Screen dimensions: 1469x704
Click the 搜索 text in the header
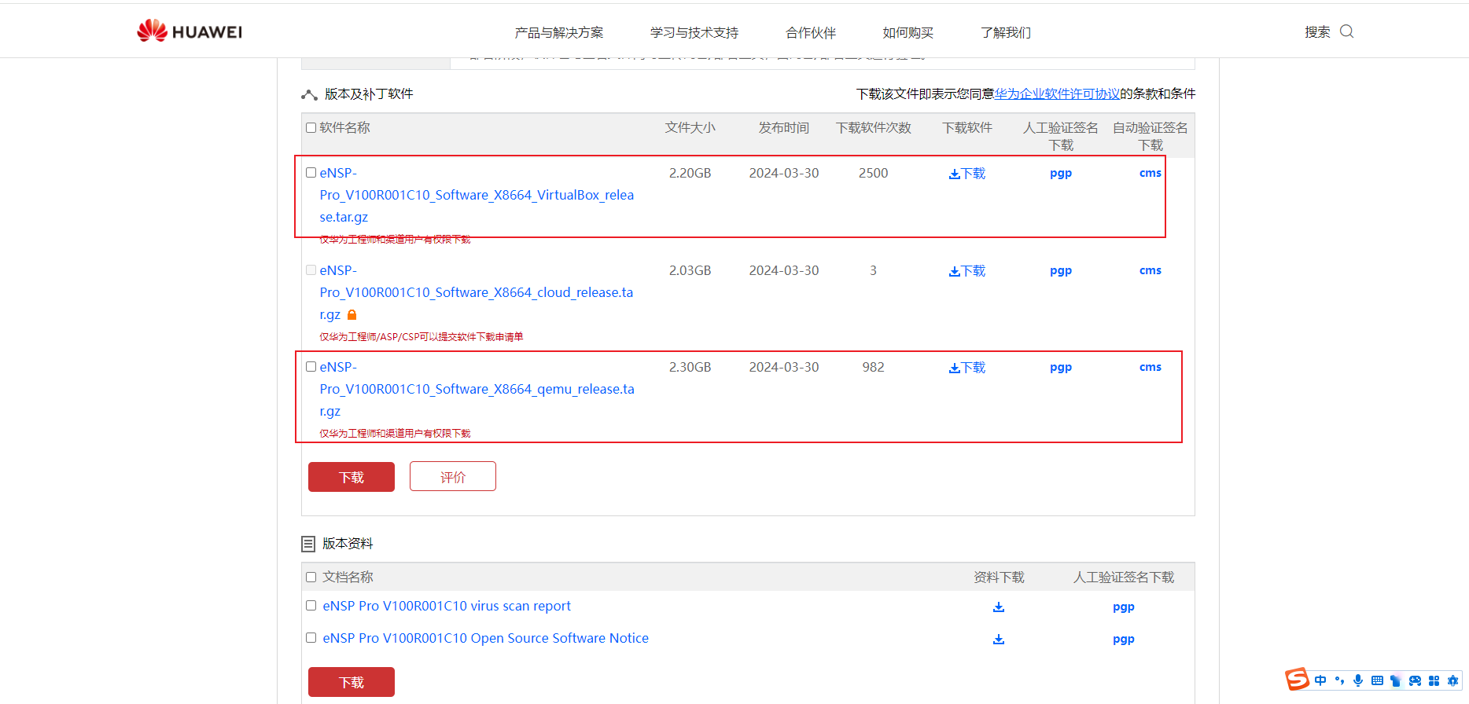coord(1317,32)
